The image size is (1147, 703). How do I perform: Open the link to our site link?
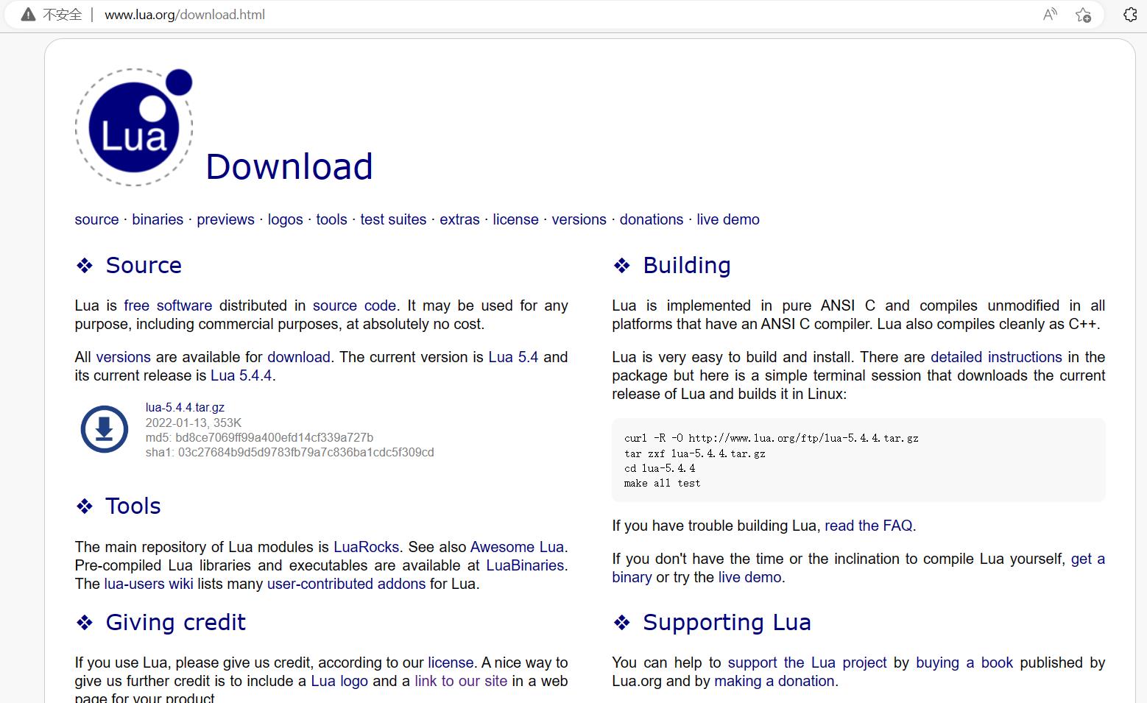coord(461,681)
